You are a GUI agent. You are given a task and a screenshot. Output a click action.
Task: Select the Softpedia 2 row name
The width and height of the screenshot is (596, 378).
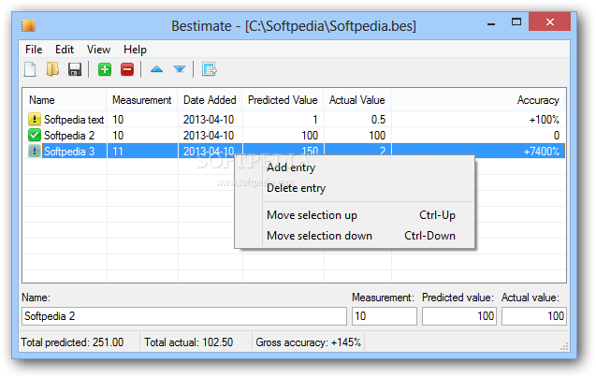[x=69, y=136]
